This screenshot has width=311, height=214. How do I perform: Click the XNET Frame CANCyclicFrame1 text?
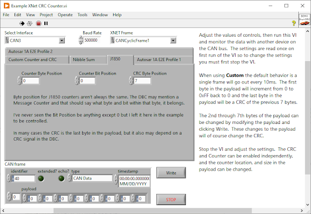coord(132,41)
